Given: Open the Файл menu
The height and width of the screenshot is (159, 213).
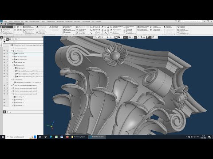Looking at the screenshot, I should [x=5, y=21].
